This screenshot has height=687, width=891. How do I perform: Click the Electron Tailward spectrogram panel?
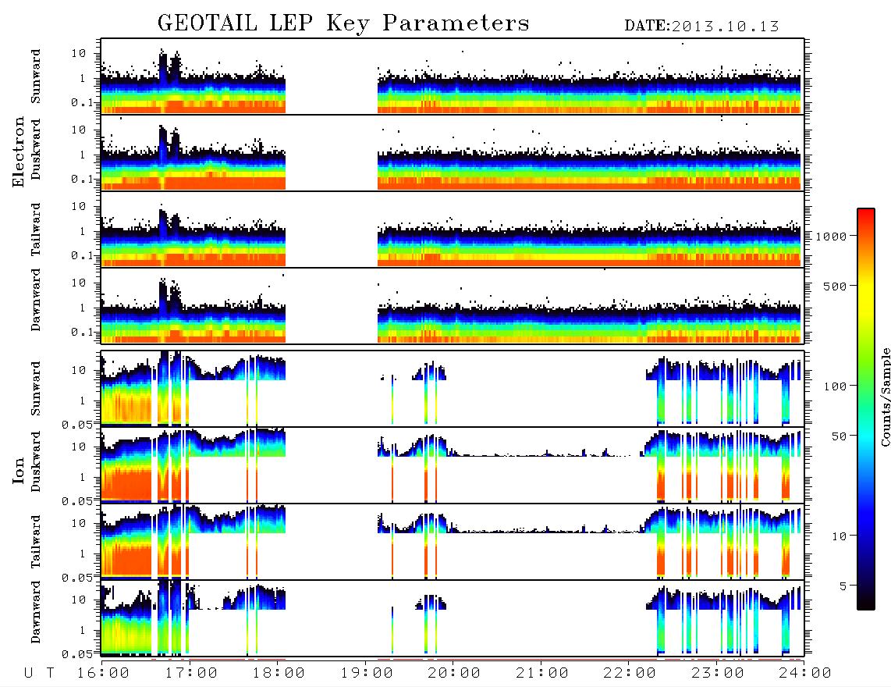pos(453,230)
